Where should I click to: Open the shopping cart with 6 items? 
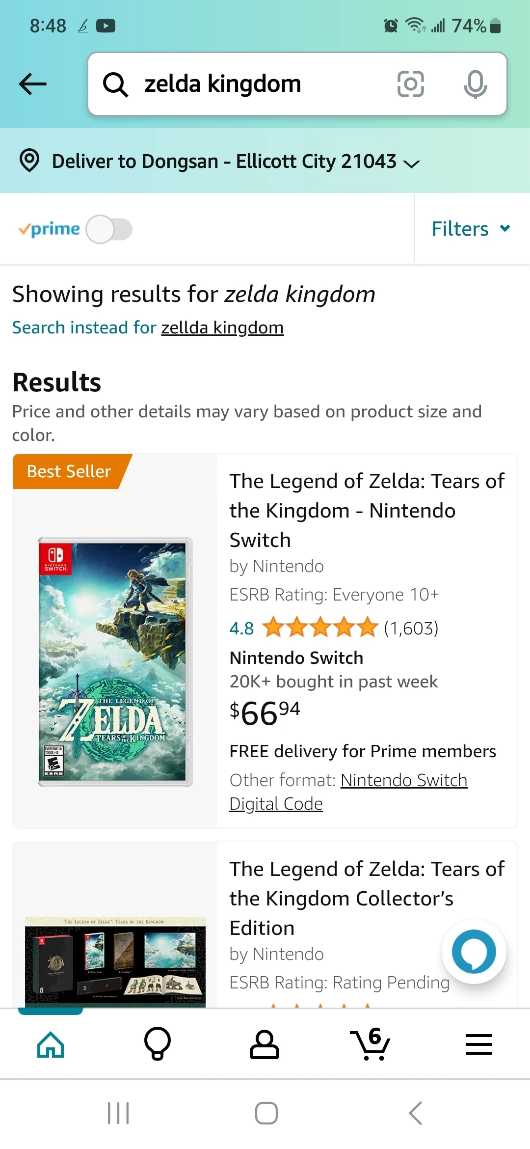tap(371, 1044)
